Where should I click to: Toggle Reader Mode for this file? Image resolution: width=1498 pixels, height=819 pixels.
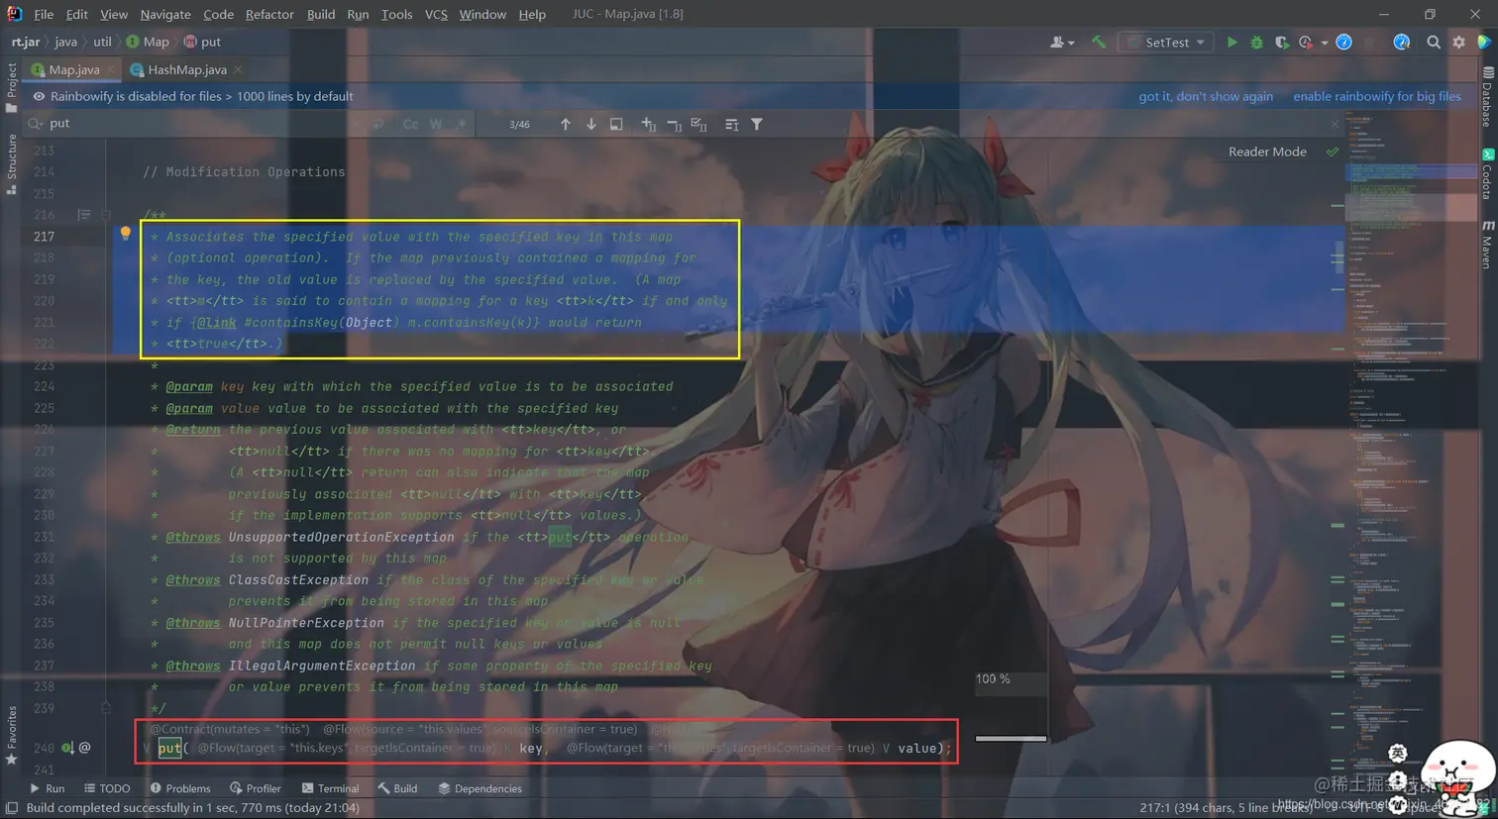[x=1267, y=152]
